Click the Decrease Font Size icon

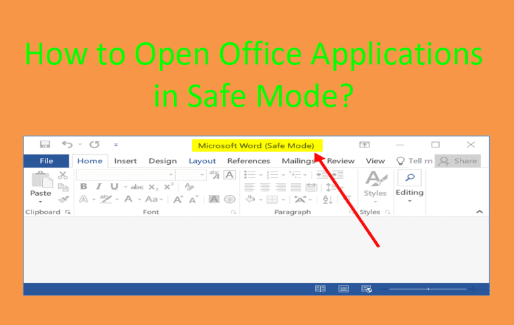pos(193,199)
